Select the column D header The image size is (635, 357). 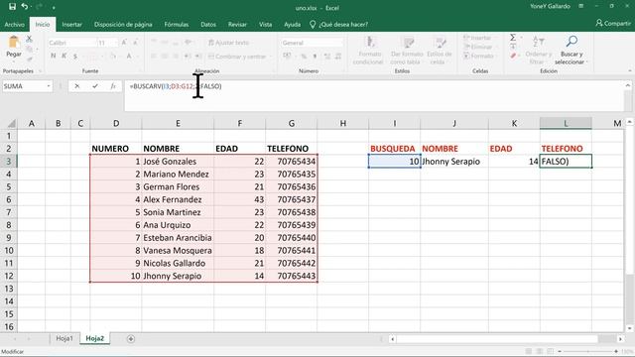tap(116, 123)
